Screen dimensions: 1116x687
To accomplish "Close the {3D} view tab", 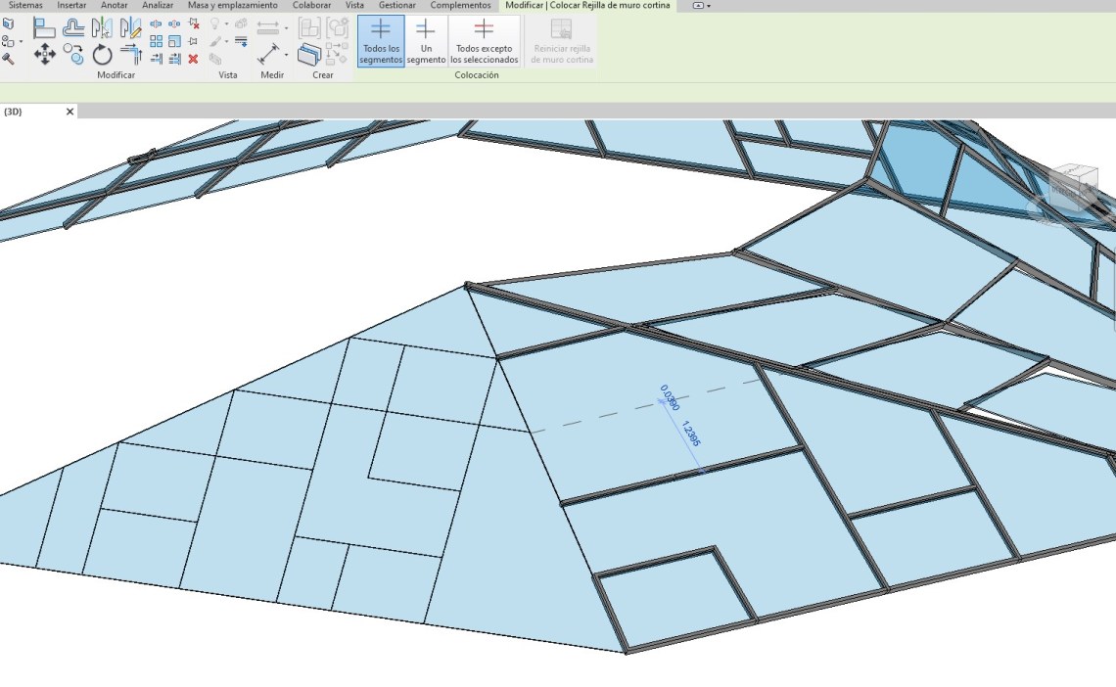I will coord(70,112).
